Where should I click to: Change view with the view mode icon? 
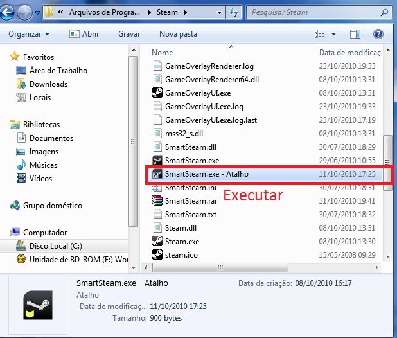tap(319, 34)
